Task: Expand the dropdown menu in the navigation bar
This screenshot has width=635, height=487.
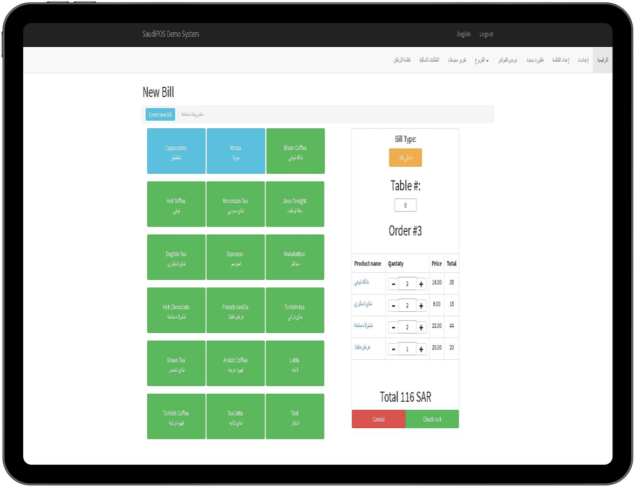Action: point(481,60)
